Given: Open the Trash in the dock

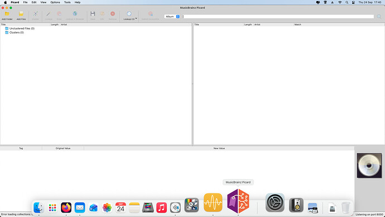Looking at the screenshot, I should pyautogui.click(x=346, y=207).
